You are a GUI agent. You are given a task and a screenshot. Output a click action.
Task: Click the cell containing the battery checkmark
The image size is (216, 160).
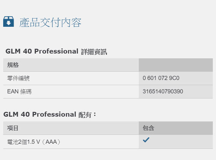[x=175, y=142]
